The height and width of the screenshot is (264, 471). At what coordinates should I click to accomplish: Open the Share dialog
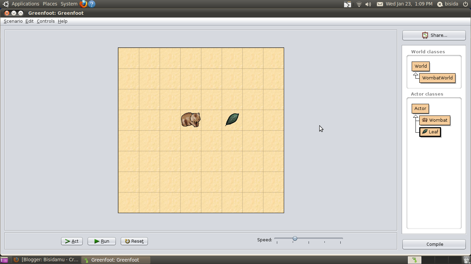pyautogui.click(x=434, y=35)
